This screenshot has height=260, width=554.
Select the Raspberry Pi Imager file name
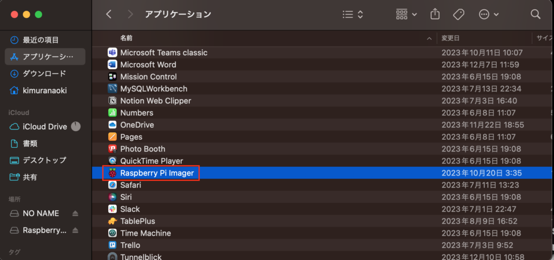157,173
